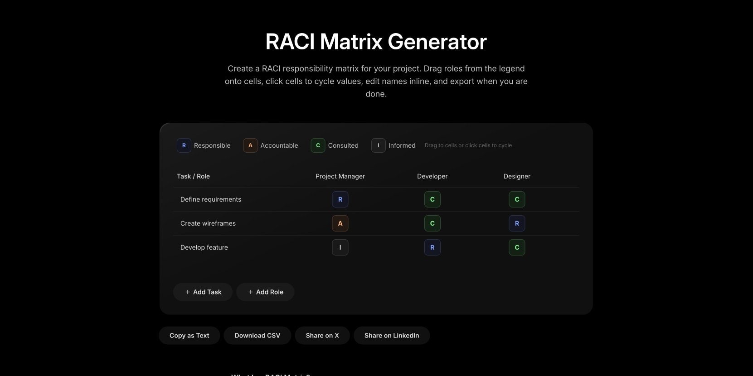
Task: Download the matrix as CSV
Action: coord(257,336)
